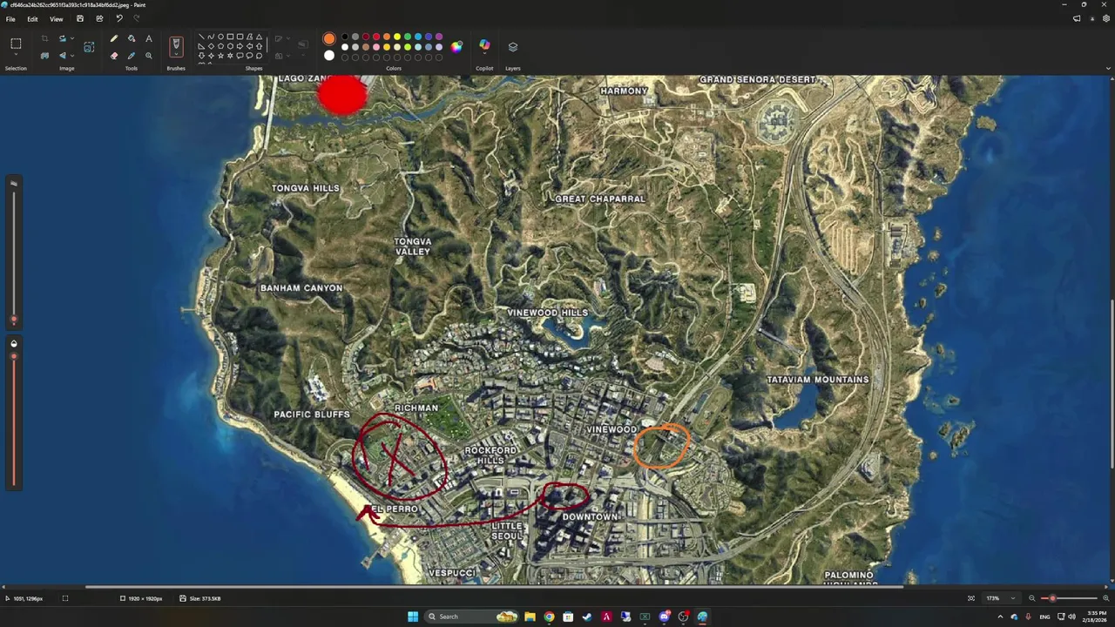Click the Zoom in magnifier
Image resolution: width=1115 pixels, height=627 pixels.
1106,598
